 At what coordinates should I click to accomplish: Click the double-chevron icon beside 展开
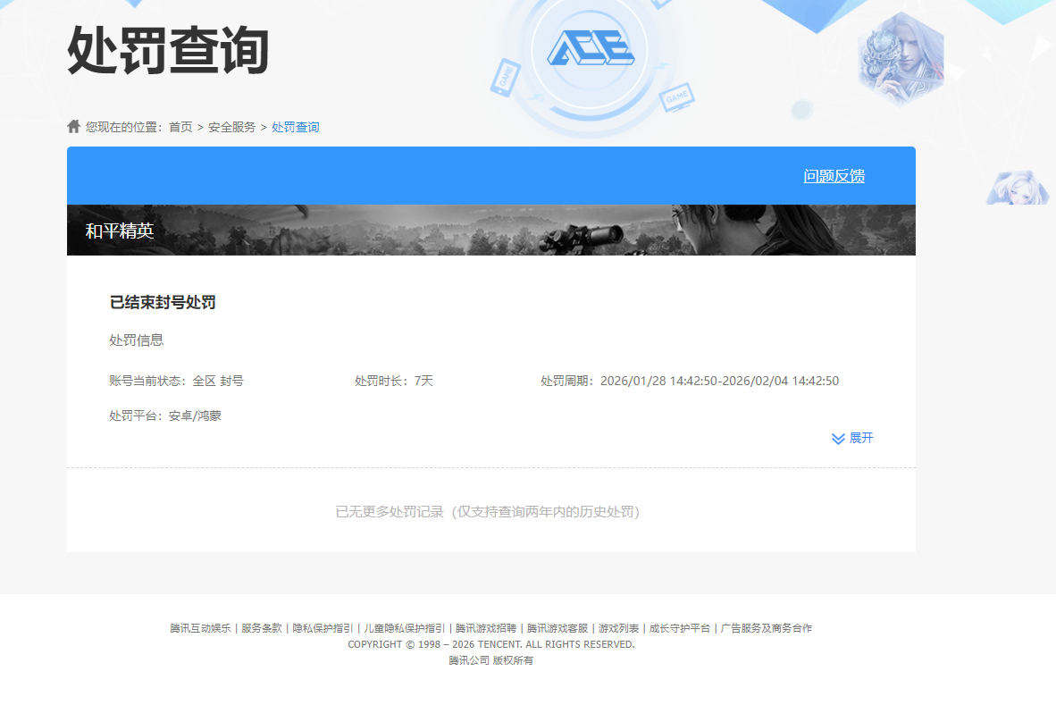tap(838, 439)
